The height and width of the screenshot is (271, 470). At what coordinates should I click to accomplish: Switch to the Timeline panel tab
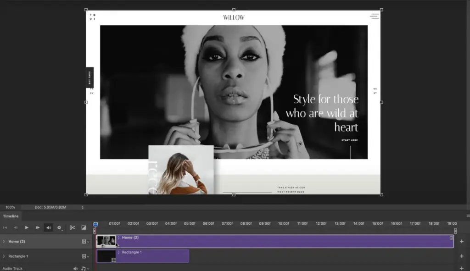[11, 216]
